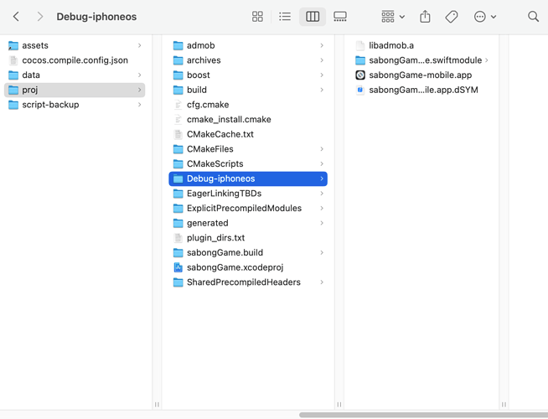Select the assets folder
Viewport: 548px width, 419px height.
(x=35, y=45)
